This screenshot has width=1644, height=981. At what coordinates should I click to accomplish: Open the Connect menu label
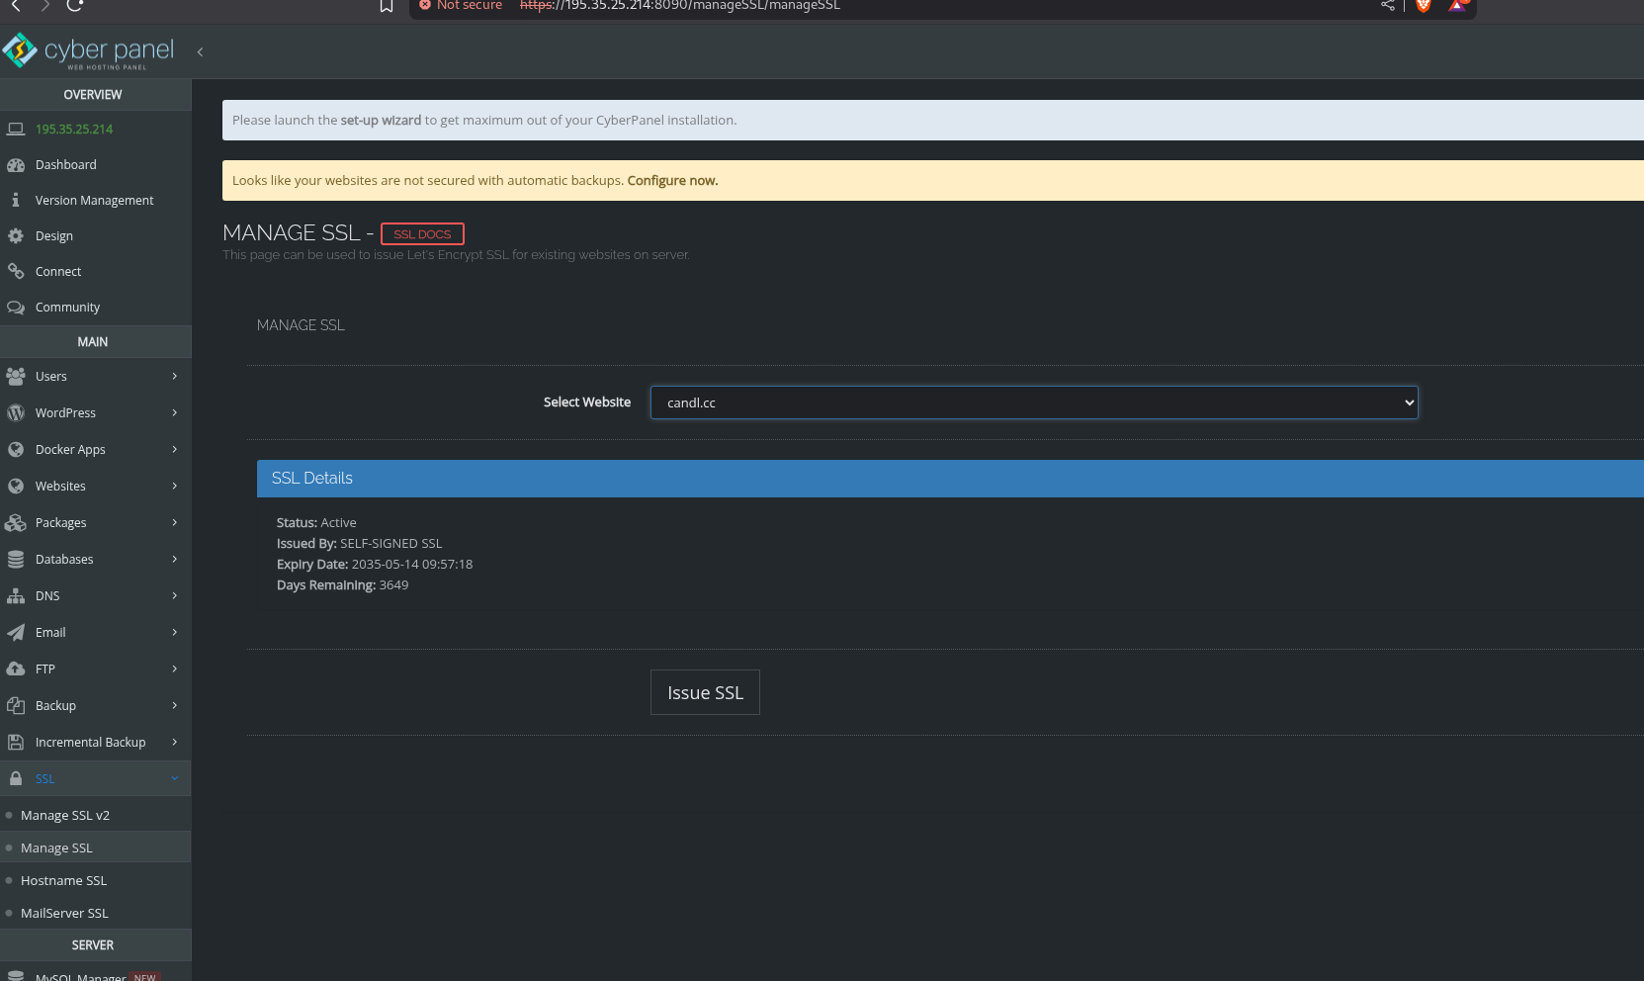pos(58,271)
